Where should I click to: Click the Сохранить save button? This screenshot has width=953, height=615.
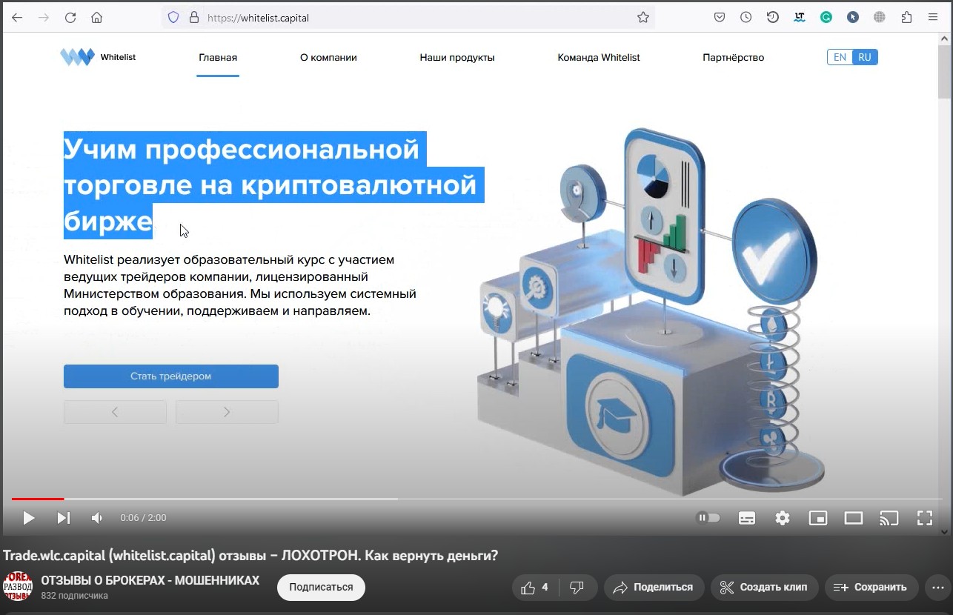(871, 587)
